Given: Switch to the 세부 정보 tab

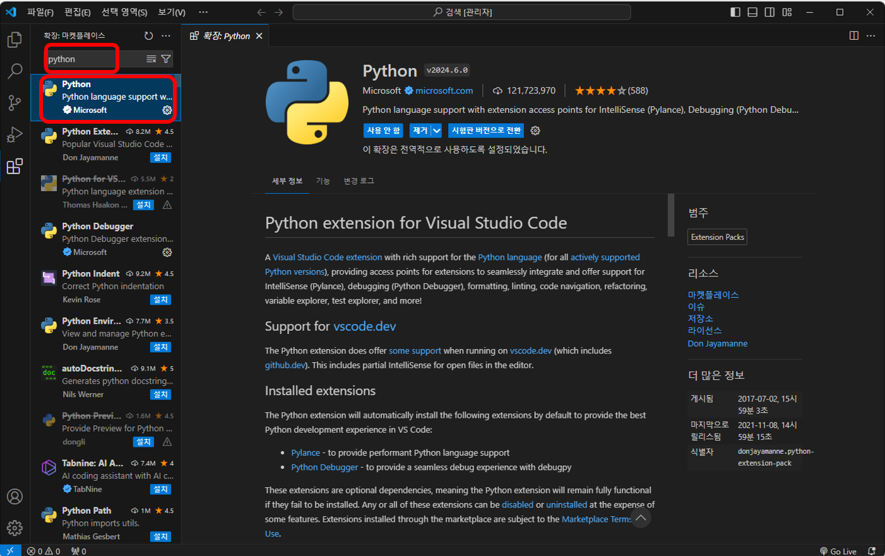Looking at the screenshot, I should pyautogui.click(x=287, y=181).
